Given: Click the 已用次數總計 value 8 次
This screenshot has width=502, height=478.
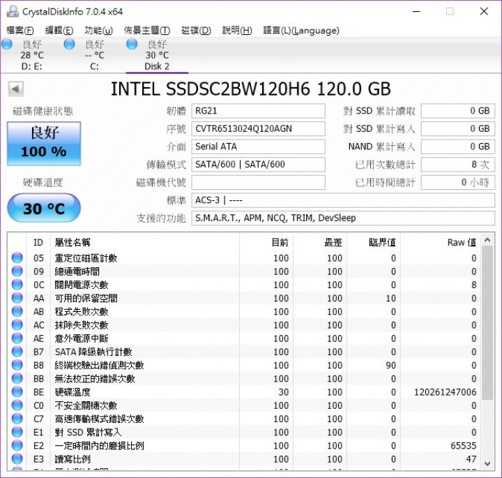Looking at the screenshot, I should (x=458, y=165).
